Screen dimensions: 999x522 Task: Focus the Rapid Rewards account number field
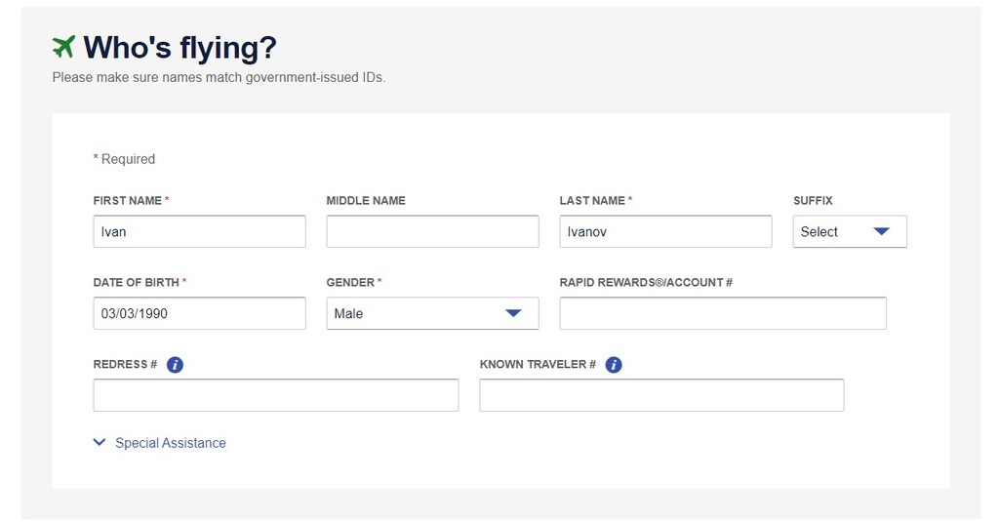point(723,313)
